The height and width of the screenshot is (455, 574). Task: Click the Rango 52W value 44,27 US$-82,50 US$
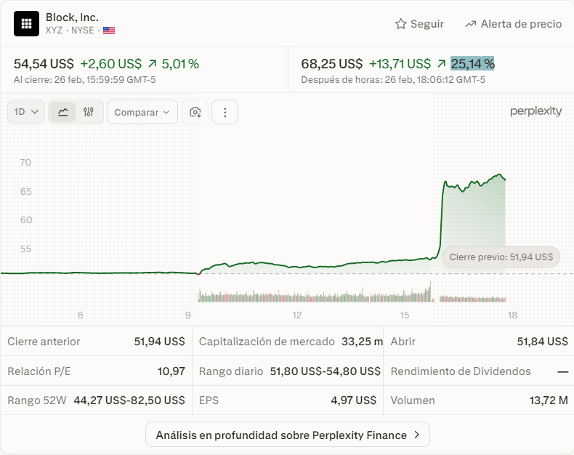coord(129,400)
